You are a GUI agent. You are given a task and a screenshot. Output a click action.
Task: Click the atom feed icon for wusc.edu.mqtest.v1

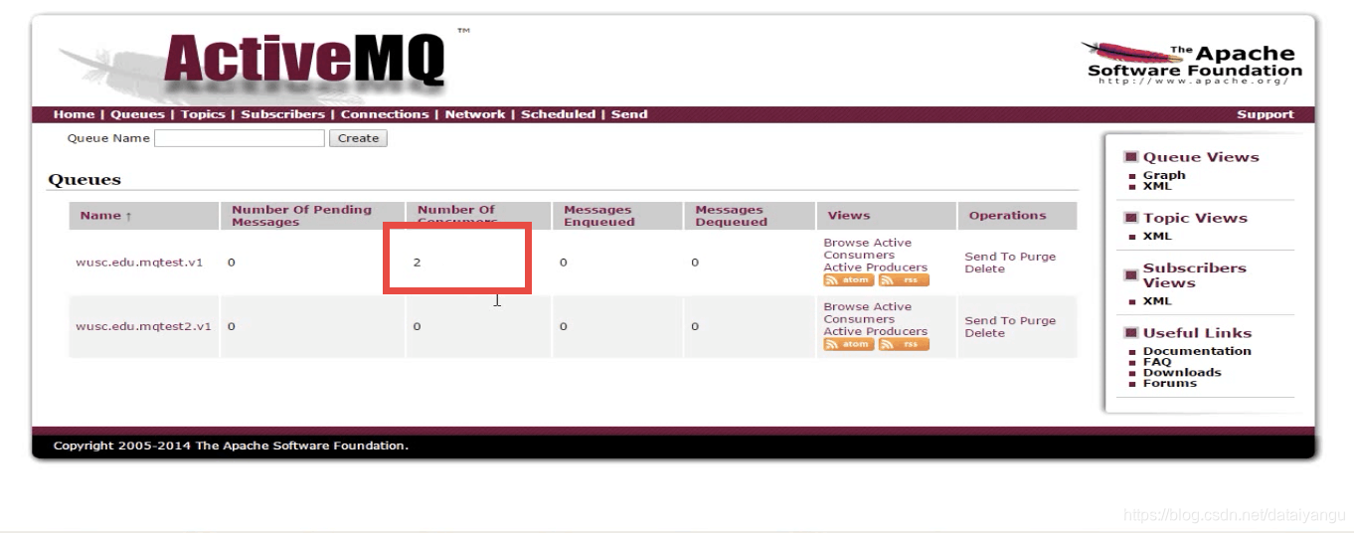pos(847,280)
